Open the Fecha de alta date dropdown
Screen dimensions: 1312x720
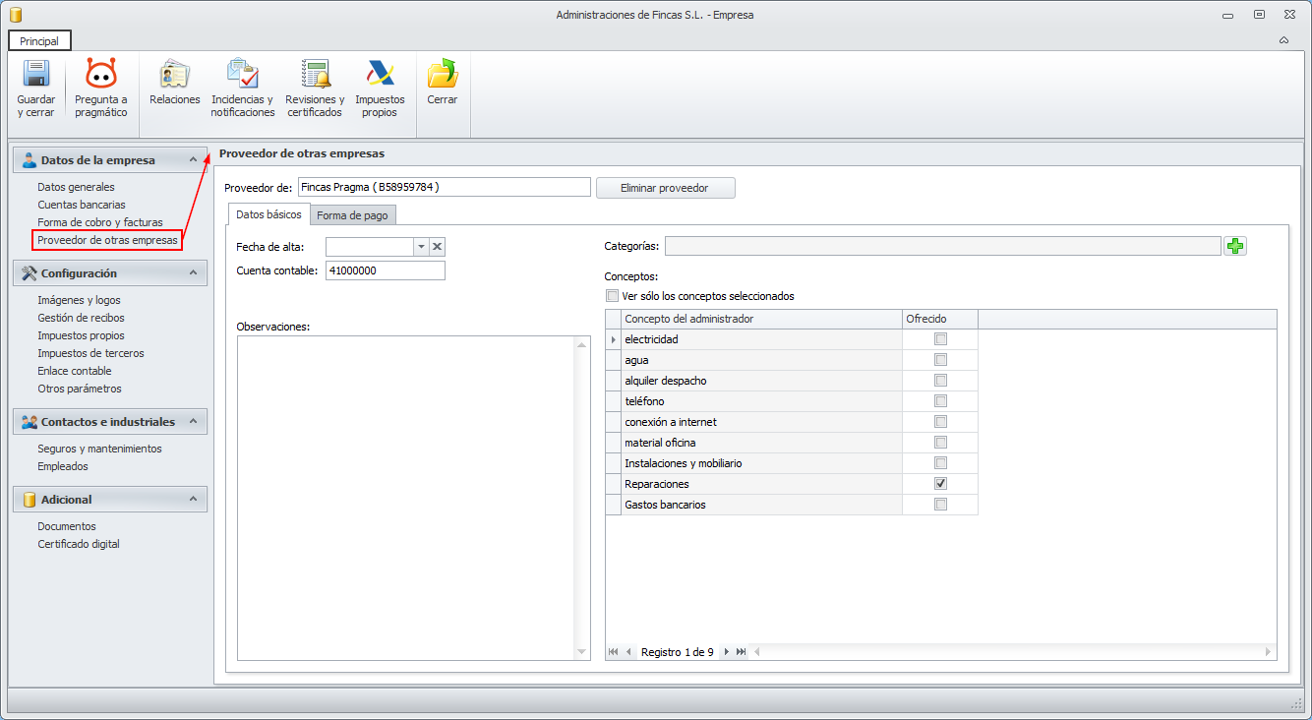coord(421,247)
